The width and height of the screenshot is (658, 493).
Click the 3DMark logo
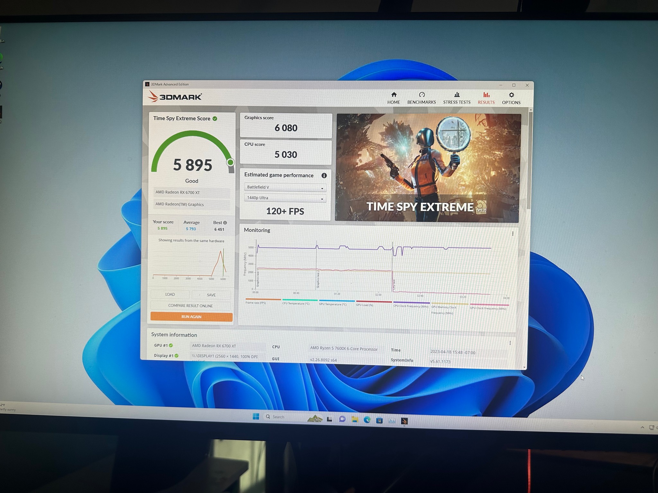point(175,96)
